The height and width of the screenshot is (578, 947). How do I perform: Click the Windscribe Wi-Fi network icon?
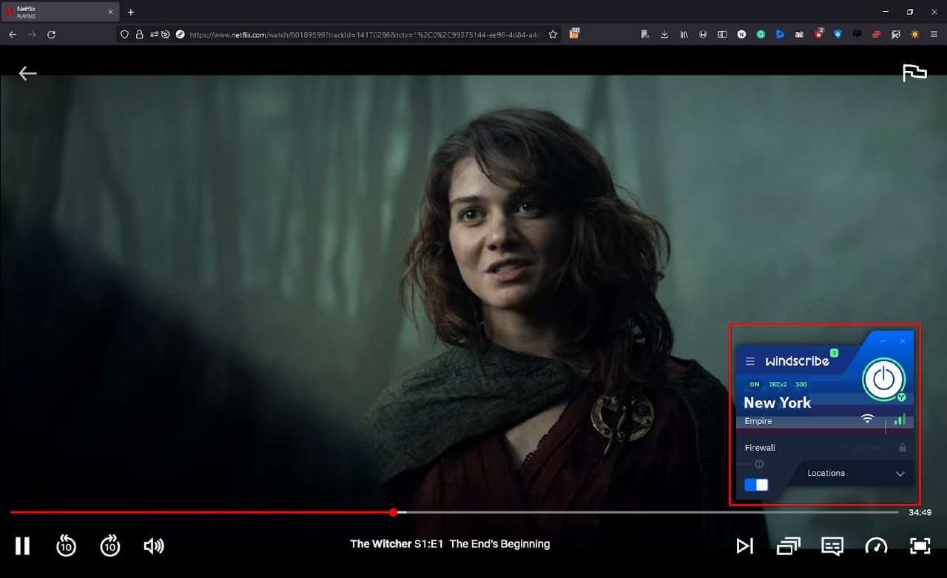click(x=867, y=419)
